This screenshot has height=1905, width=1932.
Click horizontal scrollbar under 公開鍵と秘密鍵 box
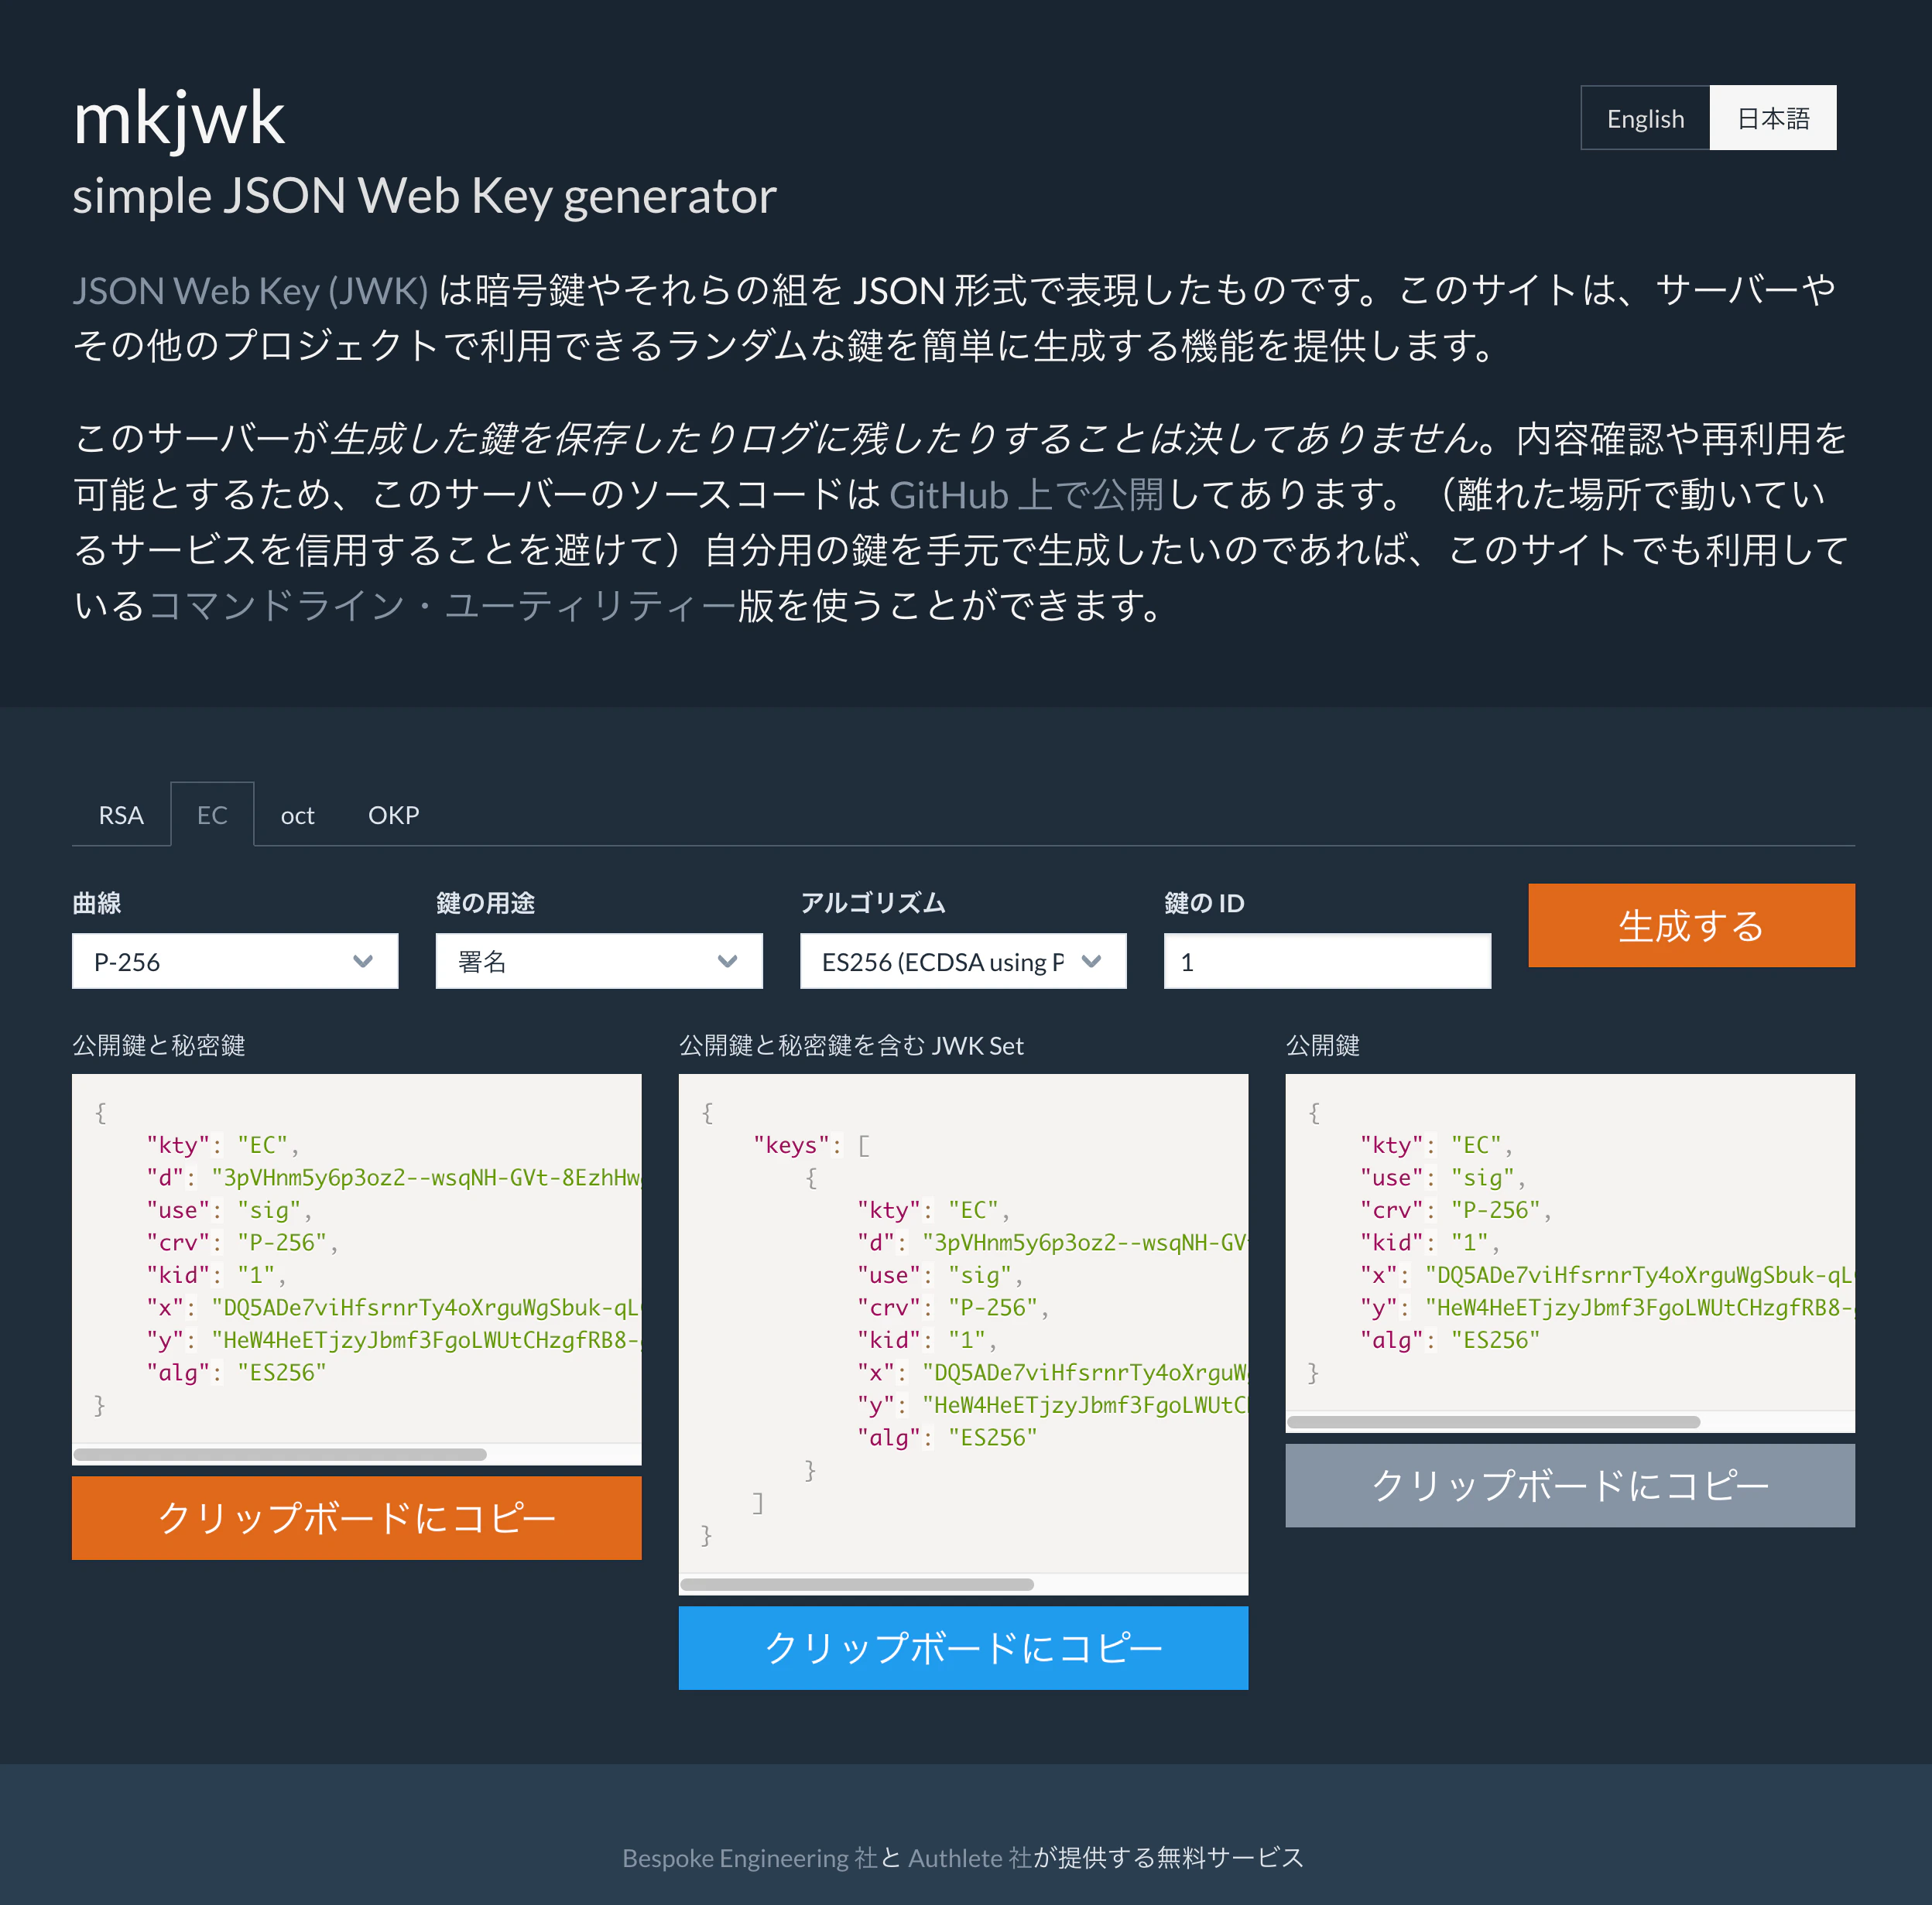[280, 1454]
